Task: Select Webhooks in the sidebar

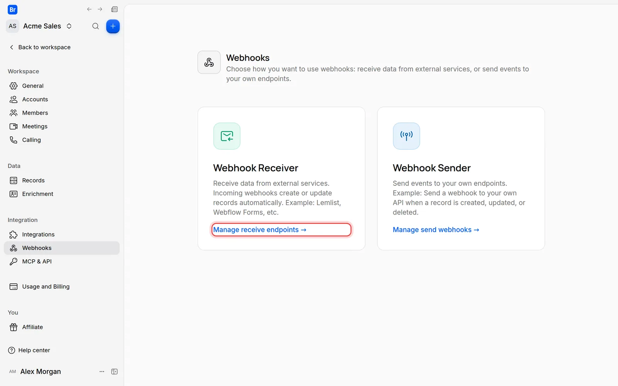Action: [62, 248]
